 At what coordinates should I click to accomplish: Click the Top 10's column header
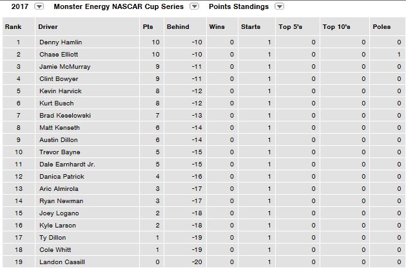(x=336, y=28)
